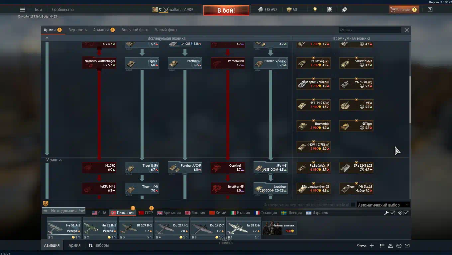Open the Автоматический выбор dropdown
The image size is (452, 255).
pyautogui.click(x=383, y=205)
